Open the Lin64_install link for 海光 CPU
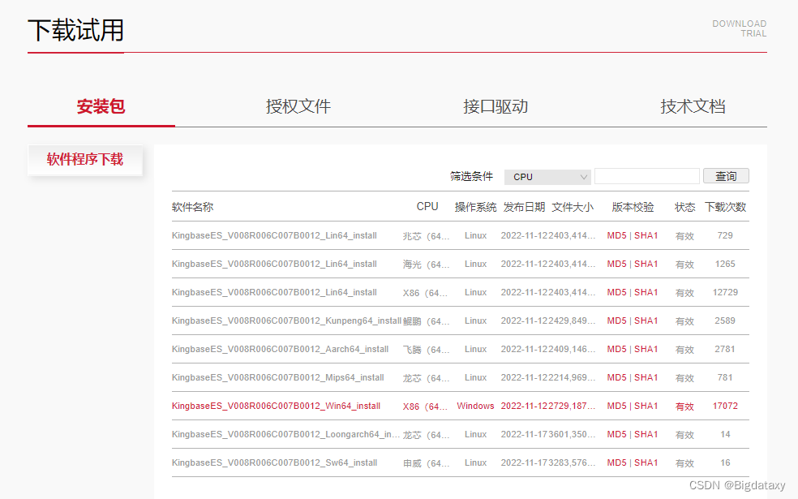The image size is (798, 499). point(274,265)
